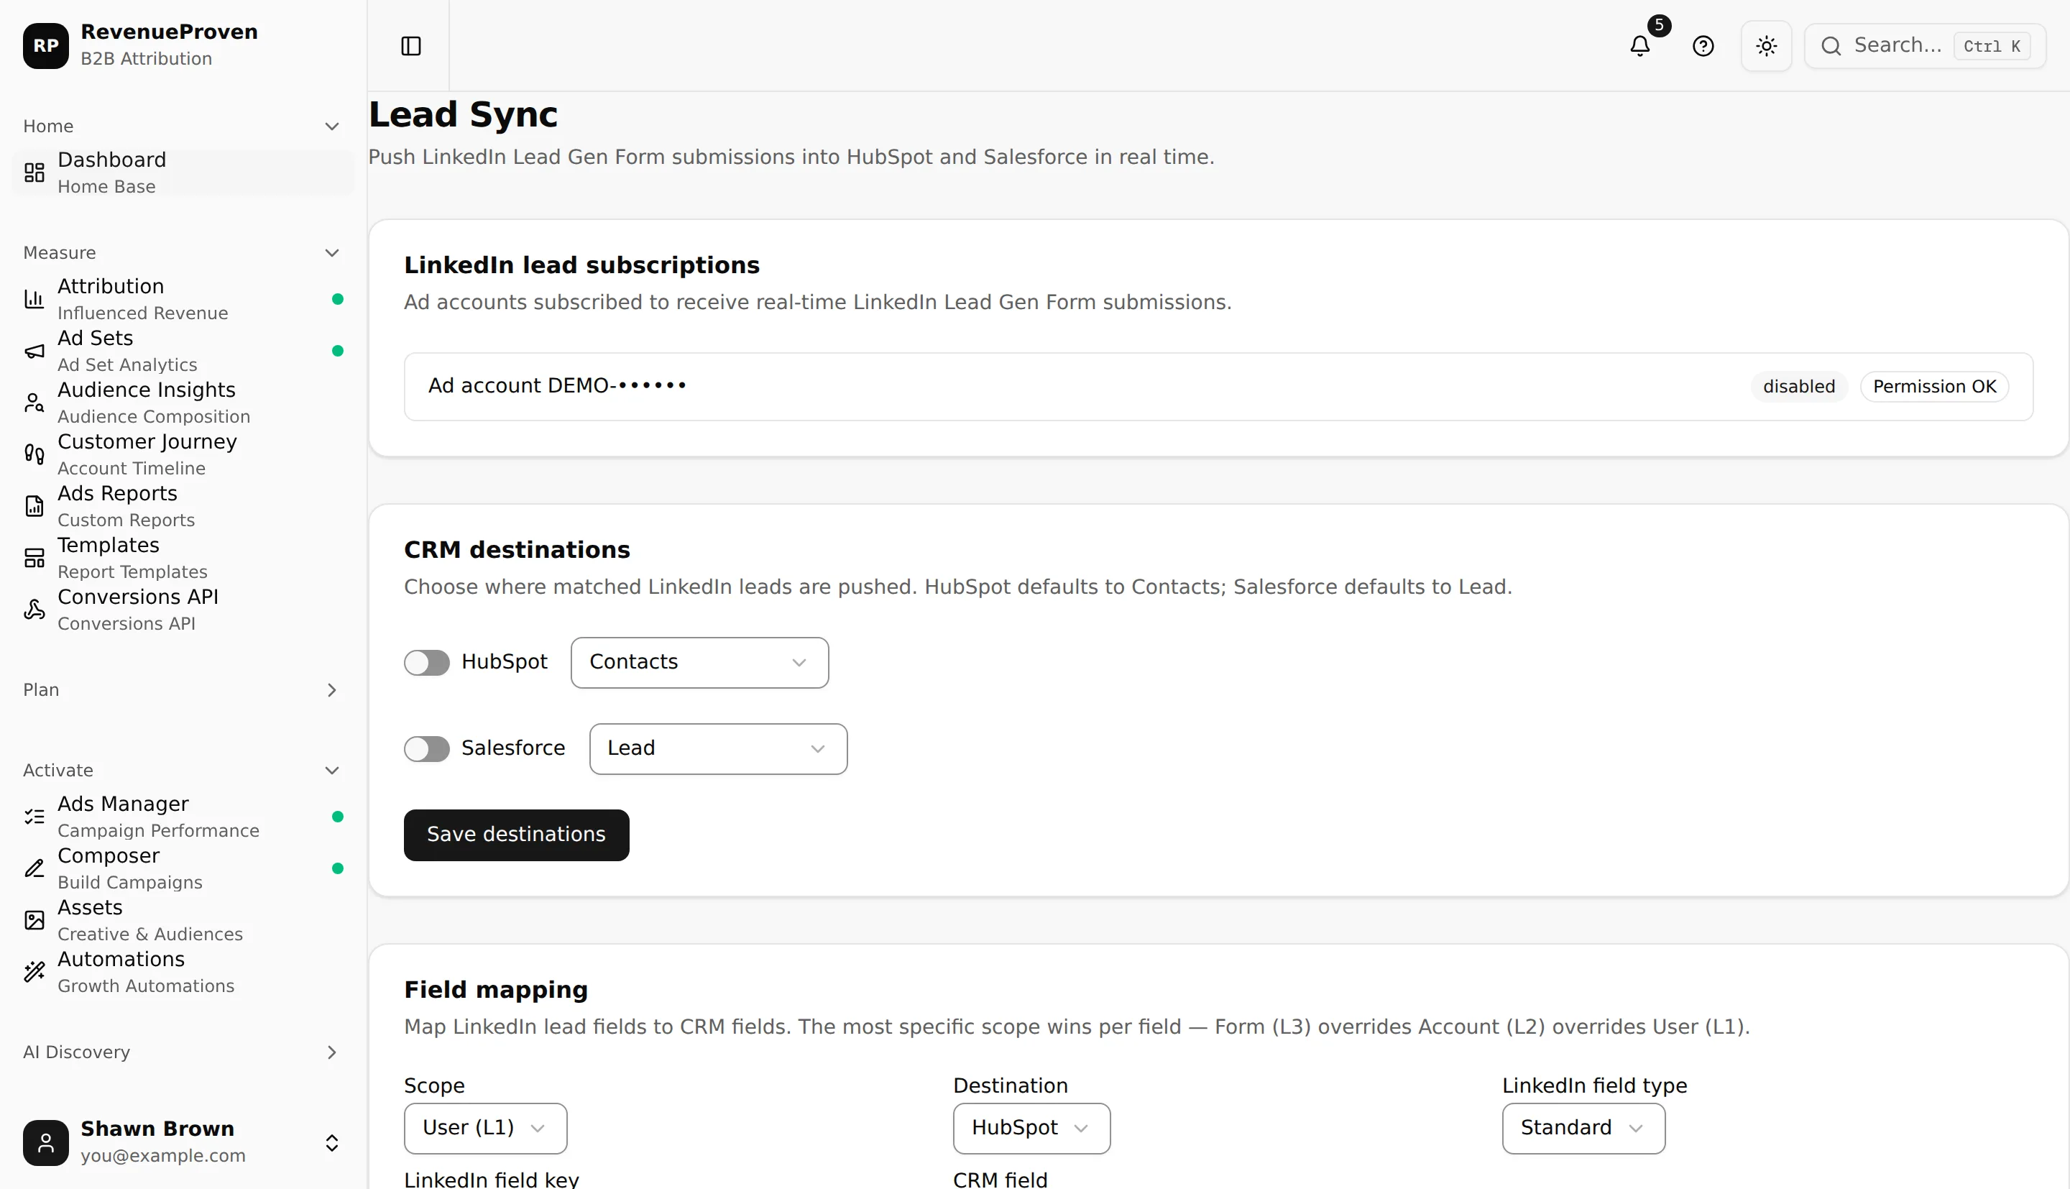Navigate to Ads Manager Campaign Performance
The height and width of the screenshot is (1189, 2070).
coord(183,817)
